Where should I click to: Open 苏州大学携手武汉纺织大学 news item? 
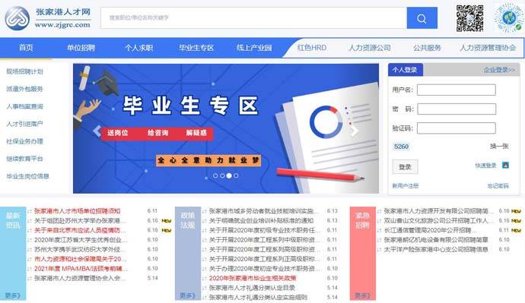tap(80, 249)
